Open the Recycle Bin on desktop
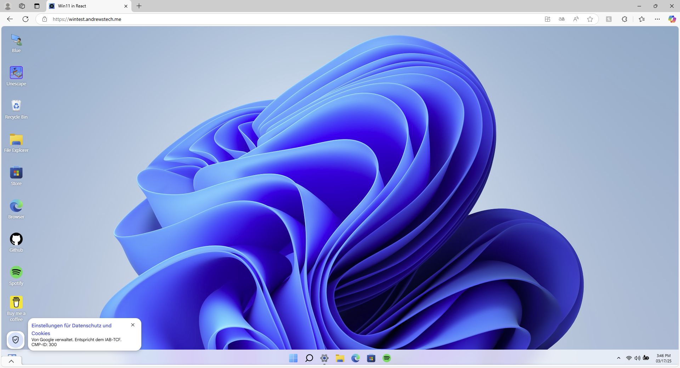Image resolution: width=680 pixels, height=368 pixels. pos(16,109)
